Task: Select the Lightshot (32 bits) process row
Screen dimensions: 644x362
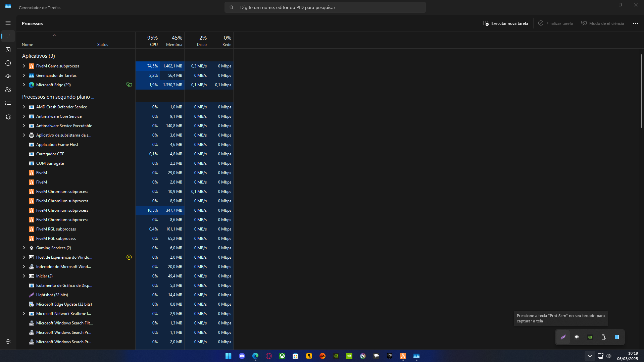Action: pos(125,295)
